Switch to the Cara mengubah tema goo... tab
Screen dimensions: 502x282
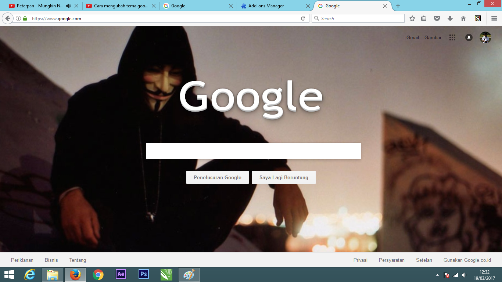121,6
